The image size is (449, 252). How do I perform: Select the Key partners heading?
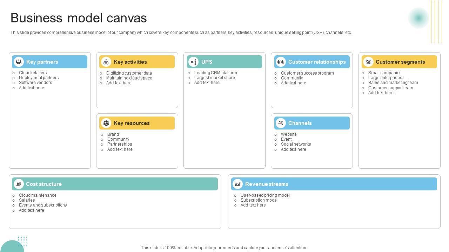point(42,62)
